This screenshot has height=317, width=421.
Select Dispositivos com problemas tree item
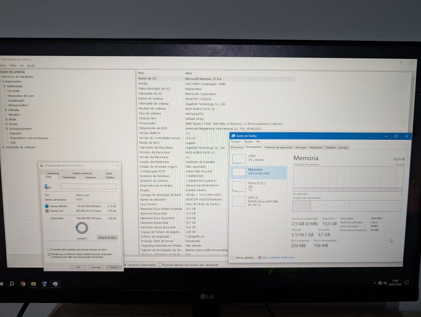[x=29, y=138]
